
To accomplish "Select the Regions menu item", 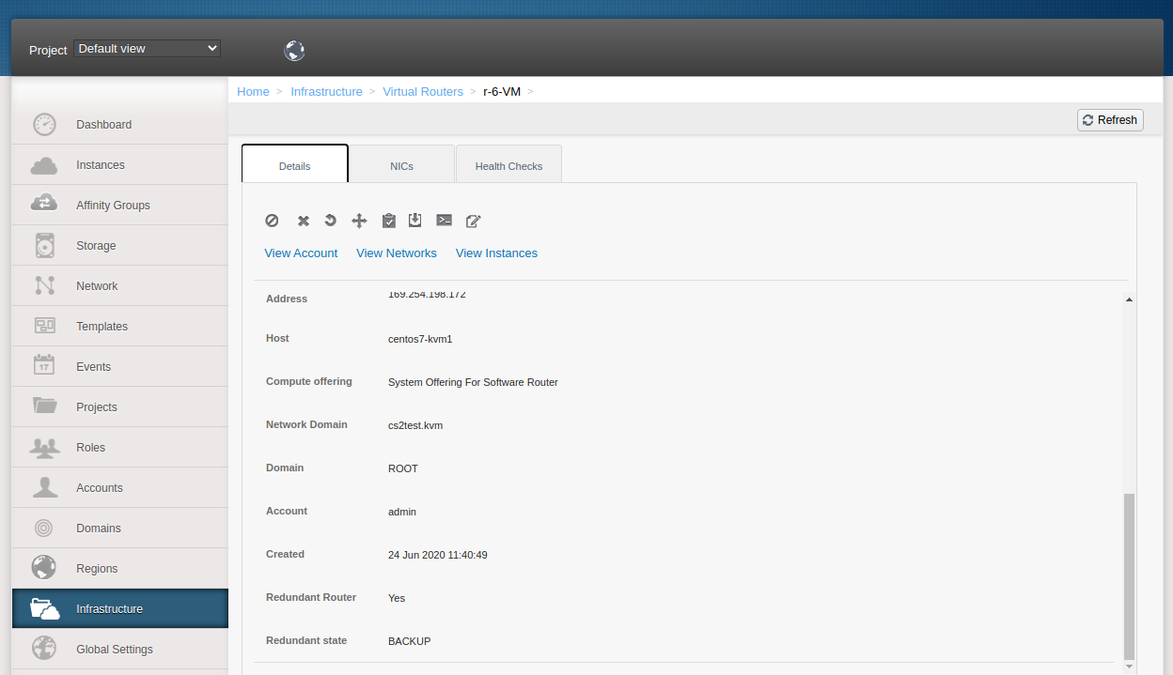I will tap(119, 568).
